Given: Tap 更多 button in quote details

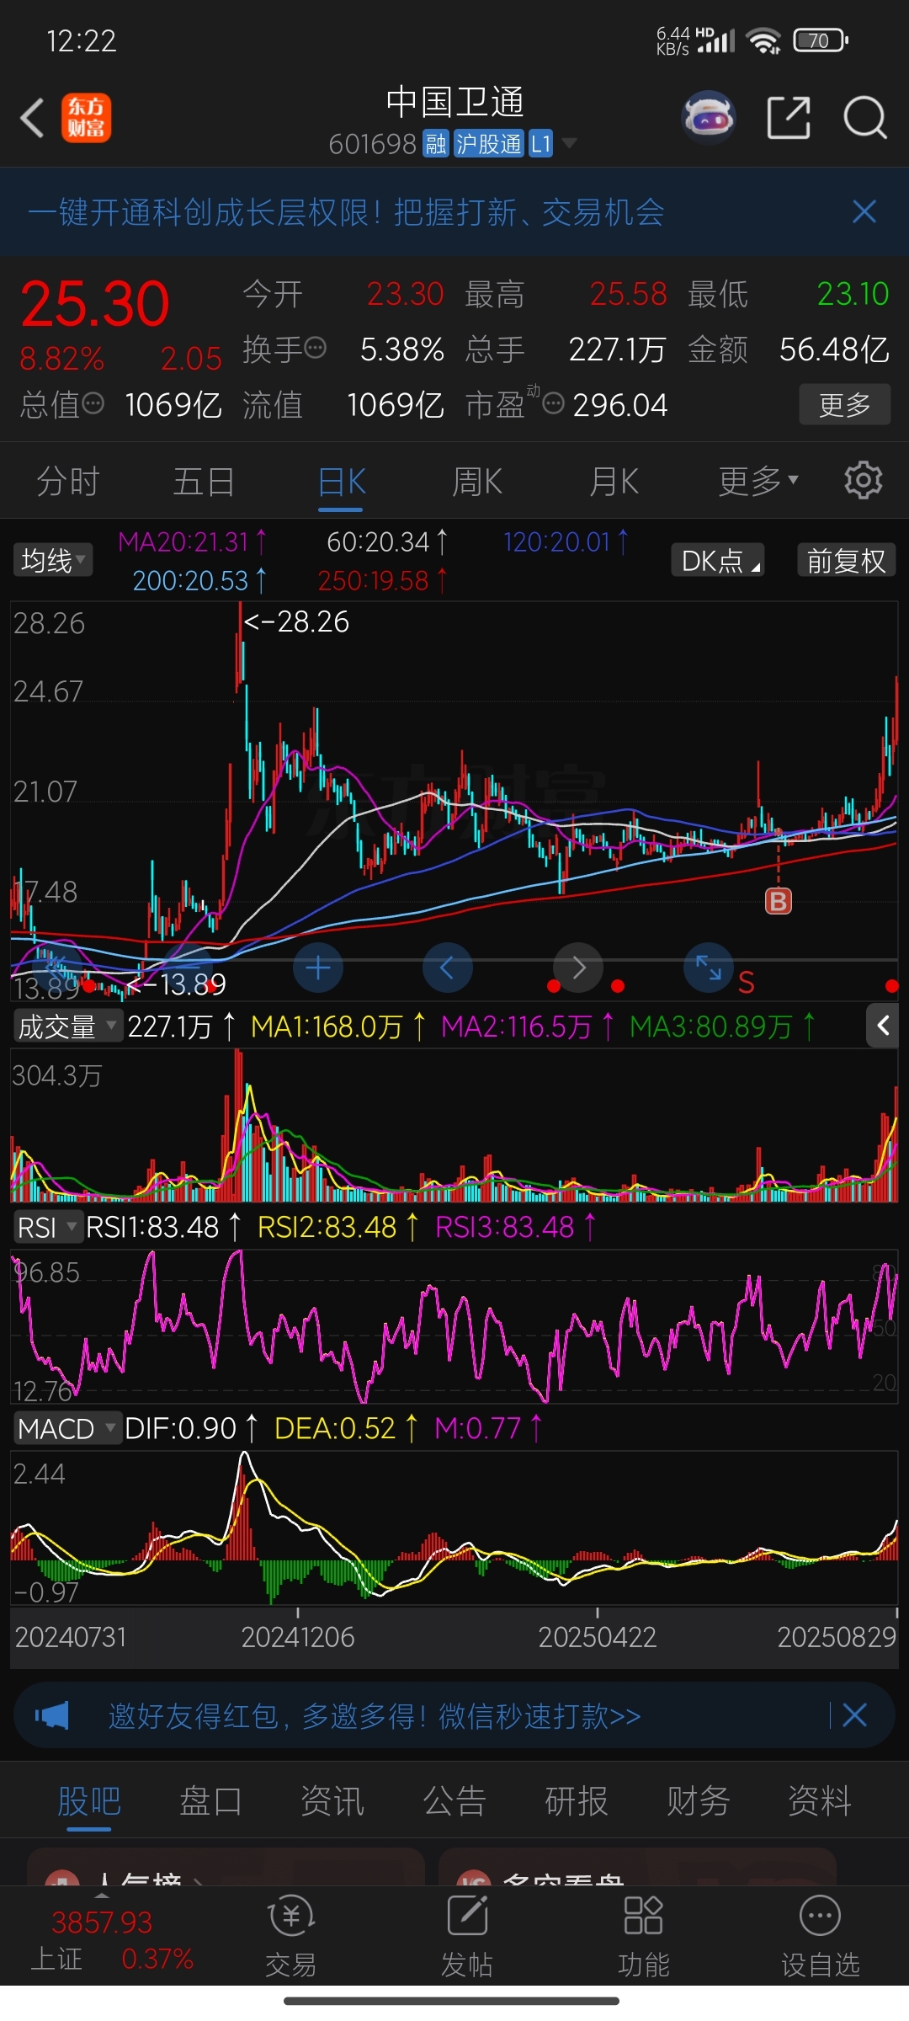Looking at the screenshot, I should pyautogui.click(x=844, y=404).
